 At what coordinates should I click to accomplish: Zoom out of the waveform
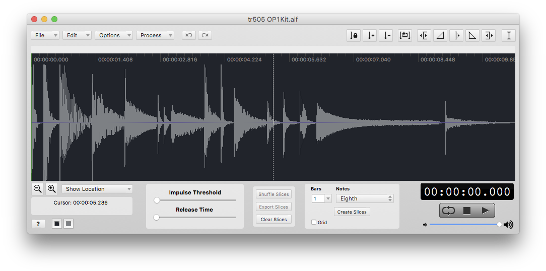coord(37,189)
